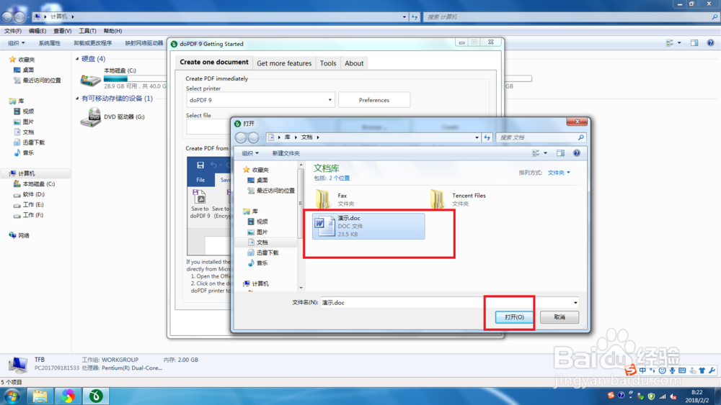Open file explorer taskbar icon
Viewport: 721px width, 405px height.
[40, 396]
